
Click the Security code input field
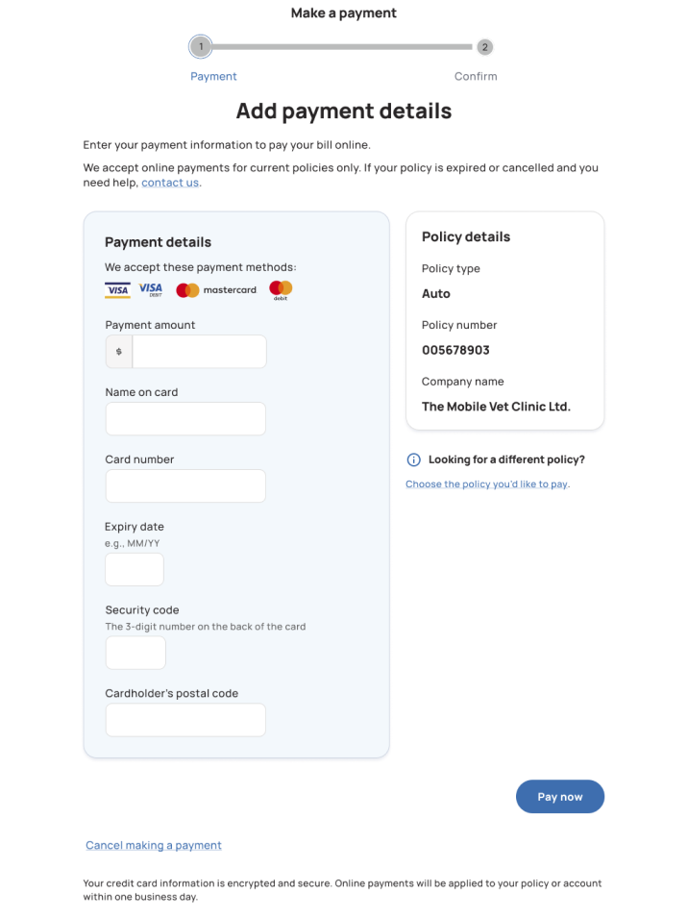point(135,653)
